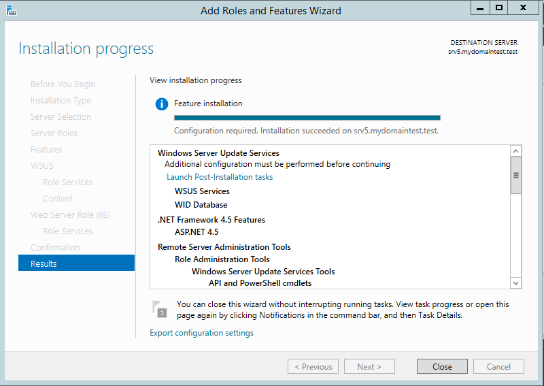The width and height of the screenshot is (544, 386).
Task: Click the Close button
Action: pyautogui.click(x=442, y=366)
